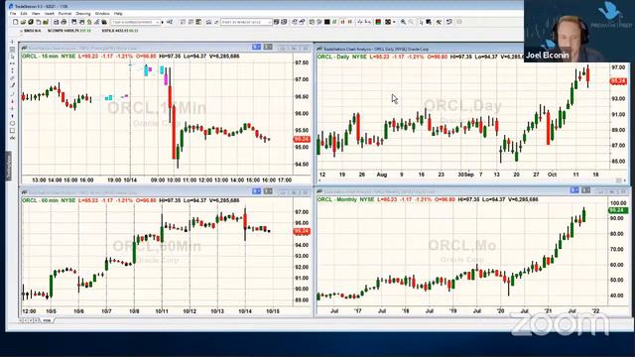Screen dimensions: 635x357
Task: Click the Open folder toolbar icon
Action: pos(23,22)
